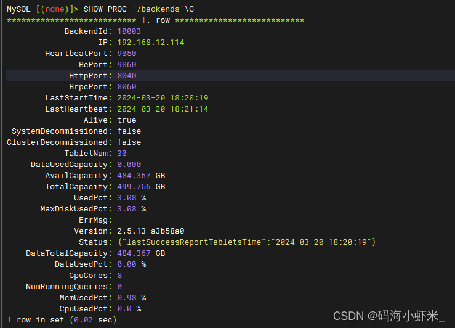Click SystemDecommissioned value false
Image resolution: width=455 pixels, height=328 pixels.
click(129, 131)
